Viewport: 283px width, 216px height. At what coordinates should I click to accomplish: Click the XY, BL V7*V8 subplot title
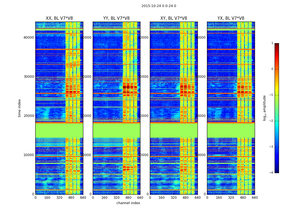[174, 18]
